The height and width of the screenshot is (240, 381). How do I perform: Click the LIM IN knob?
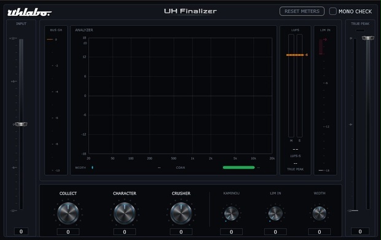tap(275, 214)
